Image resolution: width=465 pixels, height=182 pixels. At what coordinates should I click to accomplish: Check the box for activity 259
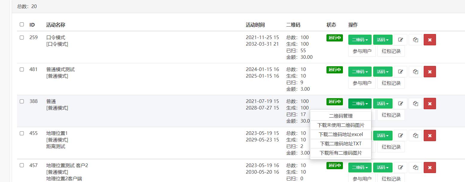(x=22, y=38)
